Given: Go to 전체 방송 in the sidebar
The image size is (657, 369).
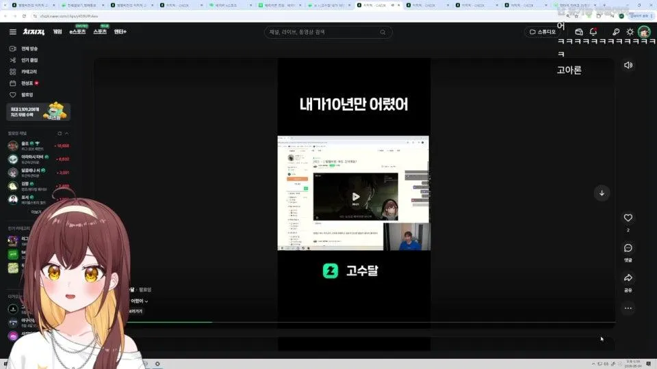Looking at the screenshot, I should (24, 49).
